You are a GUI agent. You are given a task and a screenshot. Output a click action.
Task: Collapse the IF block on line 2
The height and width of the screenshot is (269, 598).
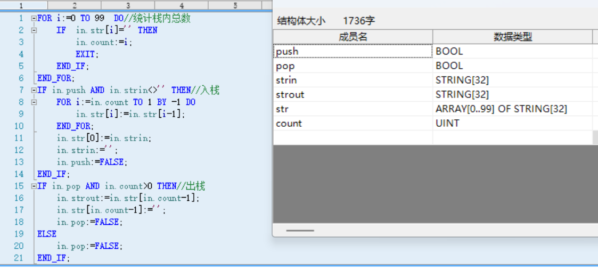[x=34, y=30]
